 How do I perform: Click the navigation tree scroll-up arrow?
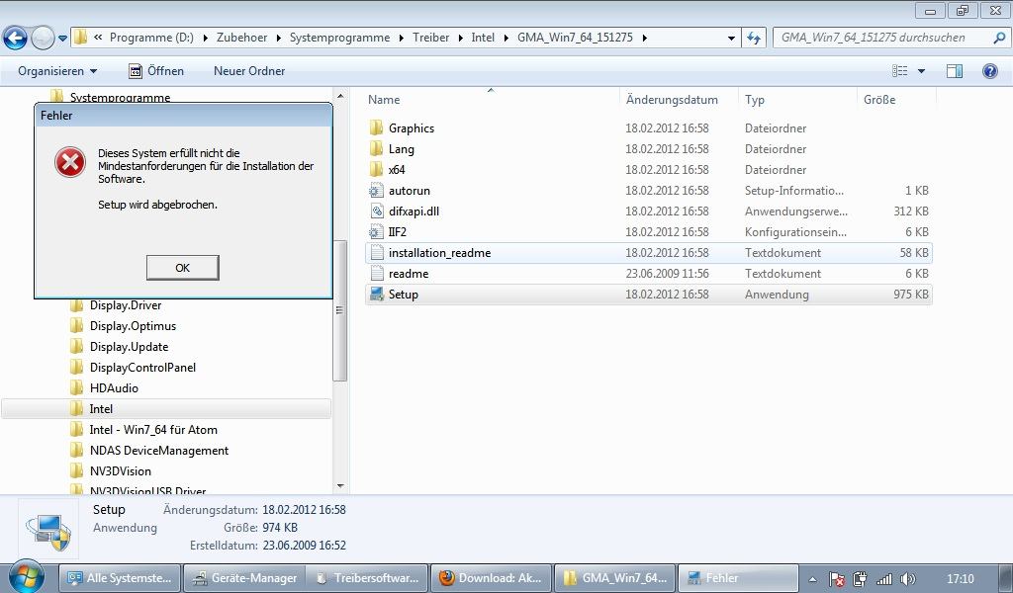(340, 96)
